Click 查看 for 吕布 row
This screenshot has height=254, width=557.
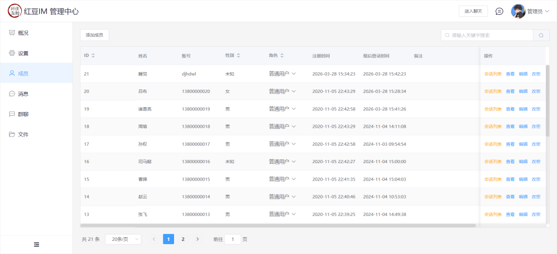pyautogui.click(x=510, y=91)
